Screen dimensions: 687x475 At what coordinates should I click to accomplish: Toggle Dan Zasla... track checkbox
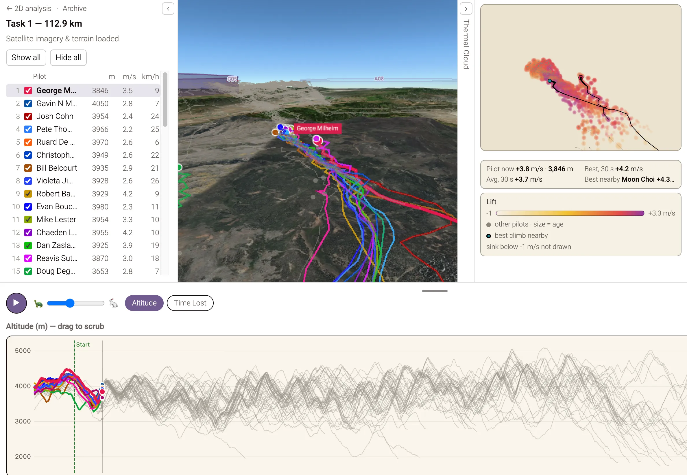click(28, 245)
